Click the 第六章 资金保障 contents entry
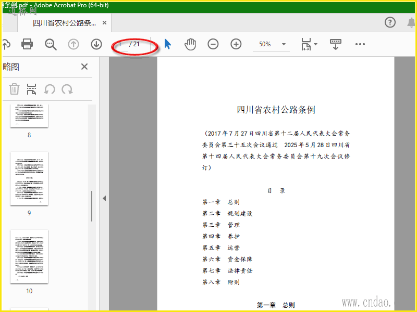This screenshot has width=417, height=312. pos(227,259)
